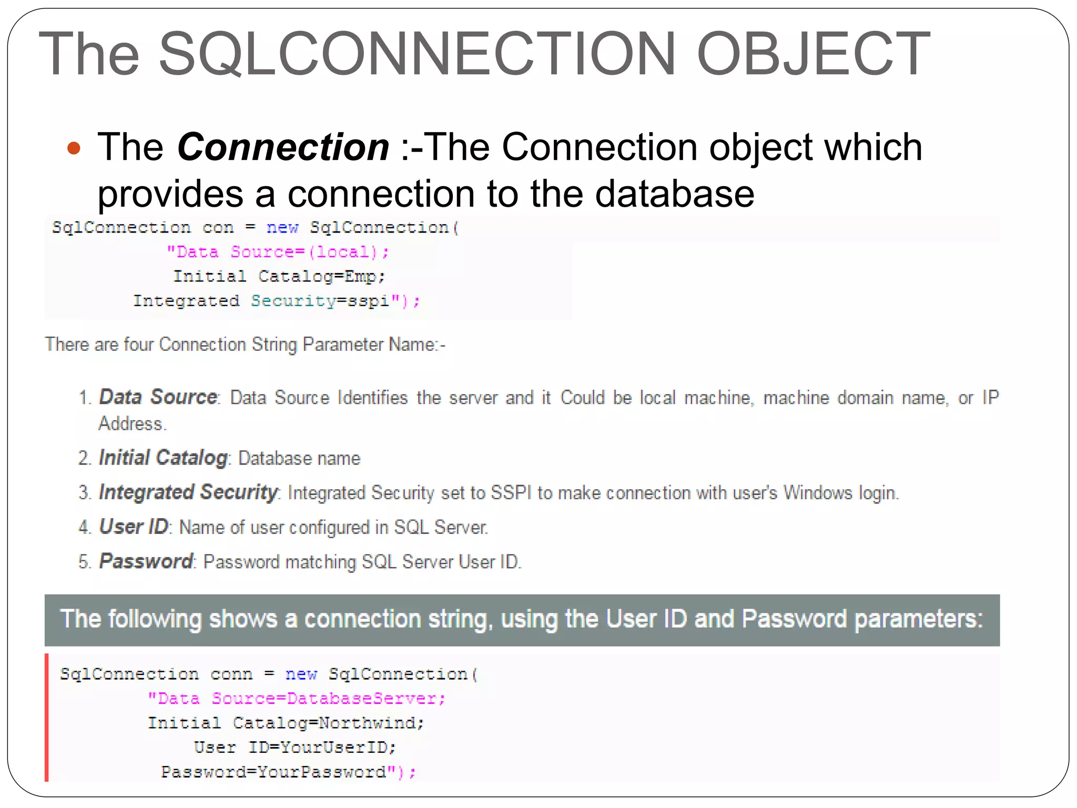Click the 'Integrated Security' list heading
Image resolution: width=1077 pixels, height=808 pixels.
click(x=188, y=492)
